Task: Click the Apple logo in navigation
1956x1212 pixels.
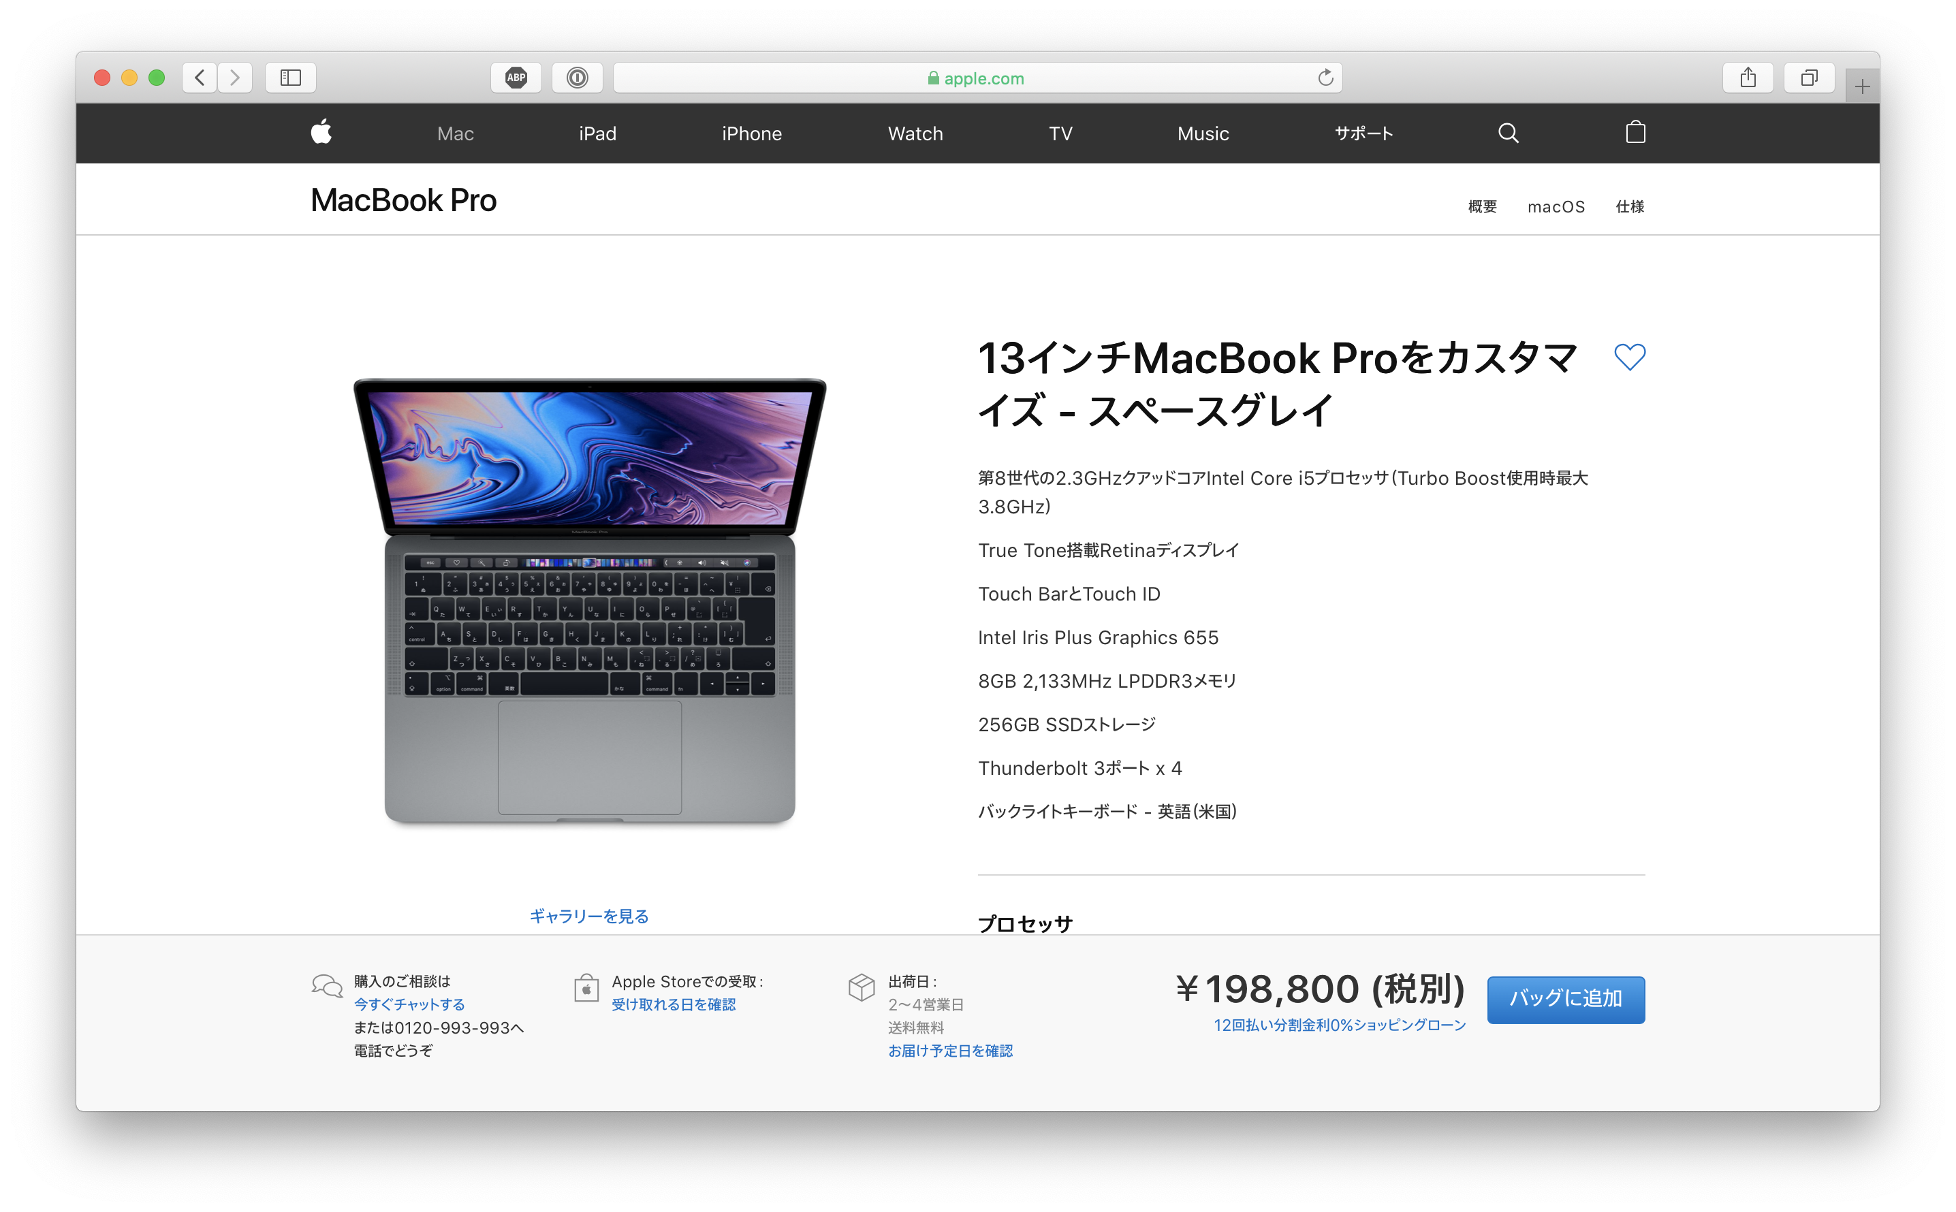Action: click(321, 132)
